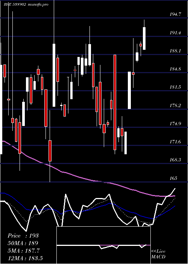Image resolution: width=188 pixels, height=264 pixels.
Task: Click the 178.2 price axis label
Action: (x=176, y=106)
